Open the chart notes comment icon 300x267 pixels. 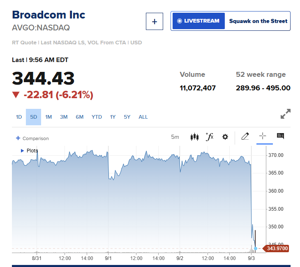[281, 136]
